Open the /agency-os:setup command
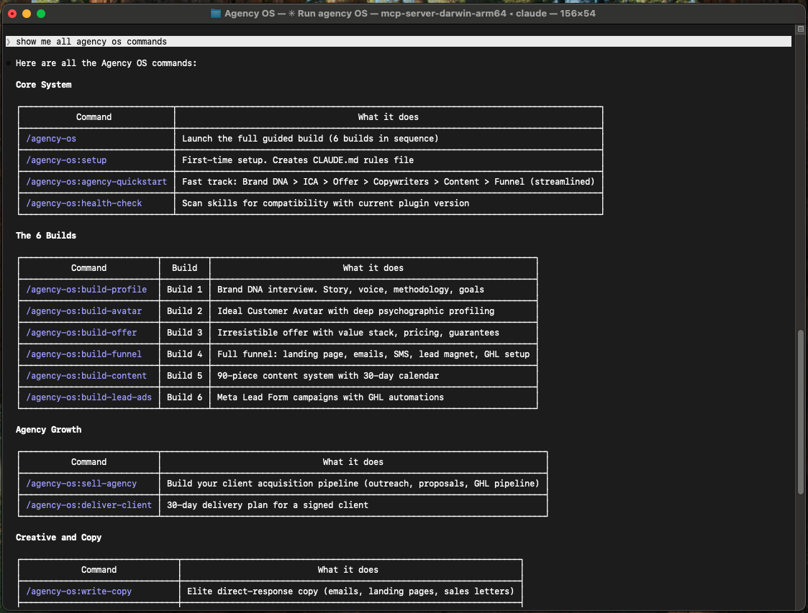 coord(66,160)
